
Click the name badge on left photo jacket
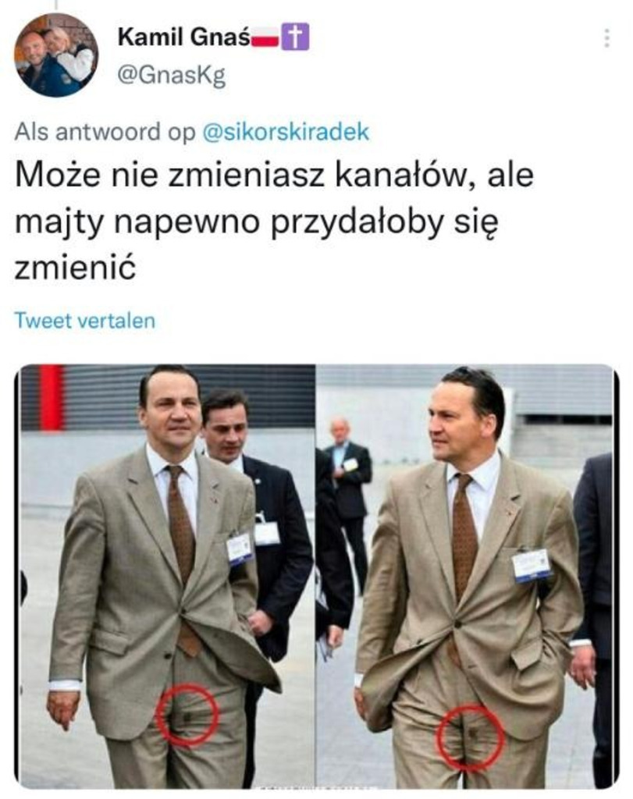click(239, 549)
